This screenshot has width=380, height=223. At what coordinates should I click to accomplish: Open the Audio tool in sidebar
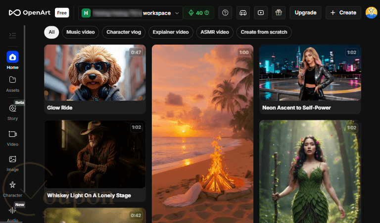coord(12,214)
